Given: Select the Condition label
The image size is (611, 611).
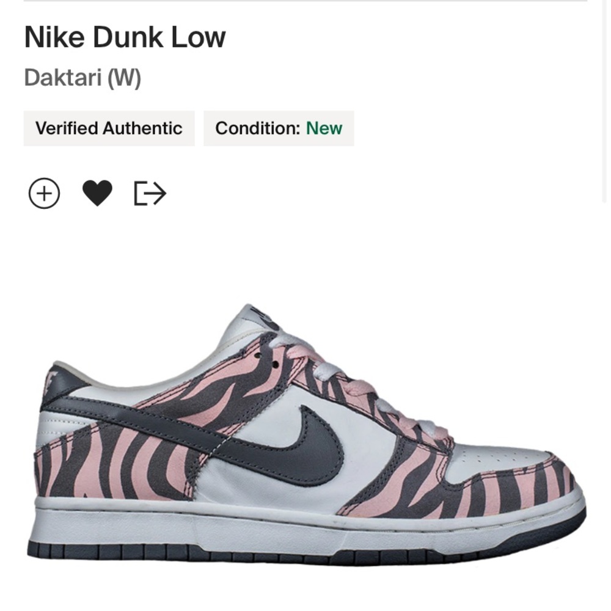Looking at the screenshot, I should (x=257, y=128).
